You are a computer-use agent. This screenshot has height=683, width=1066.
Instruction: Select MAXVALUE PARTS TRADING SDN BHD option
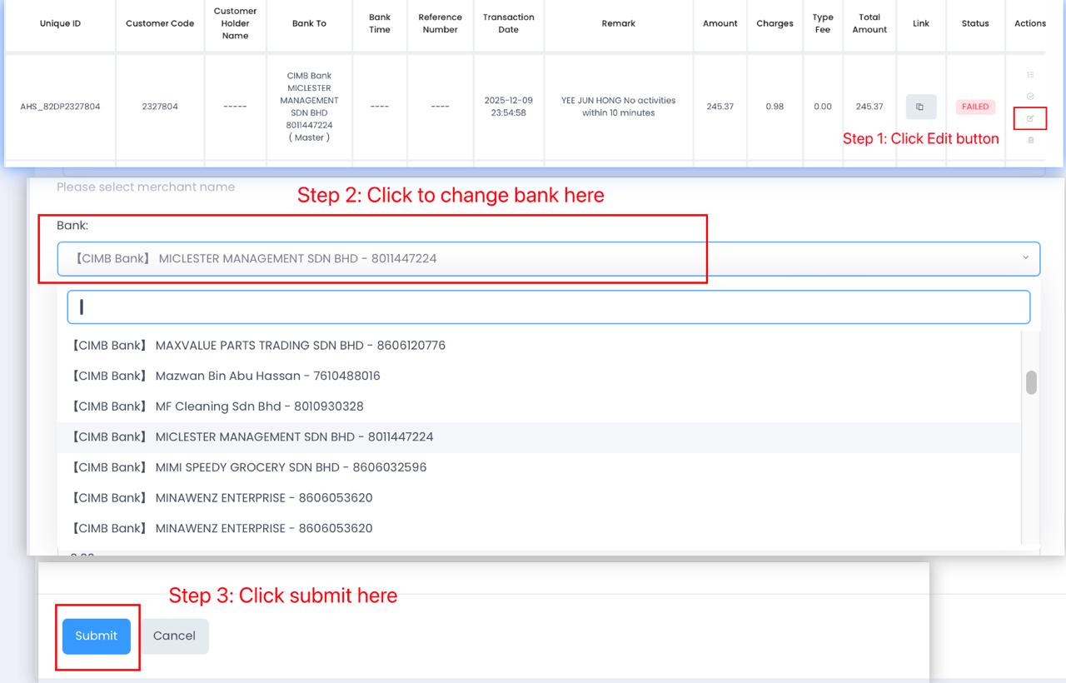pos(259,346)
